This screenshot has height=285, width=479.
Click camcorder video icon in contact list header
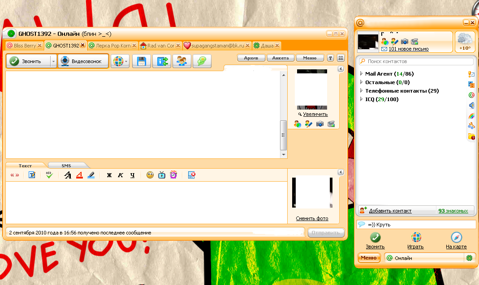tap(414, 42)
